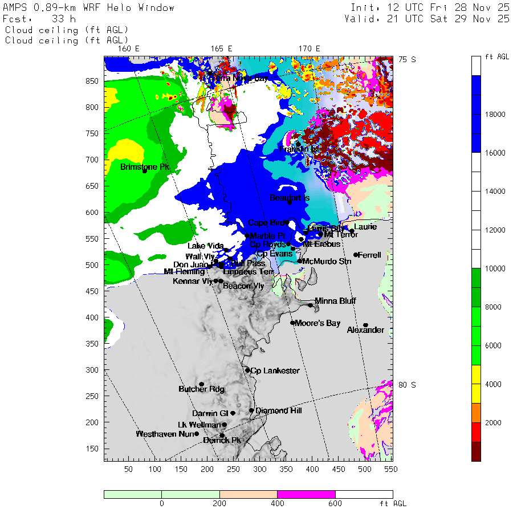Click the dark red swatch in vertical colorbar
513x513 pixels.
click(476, 451)
